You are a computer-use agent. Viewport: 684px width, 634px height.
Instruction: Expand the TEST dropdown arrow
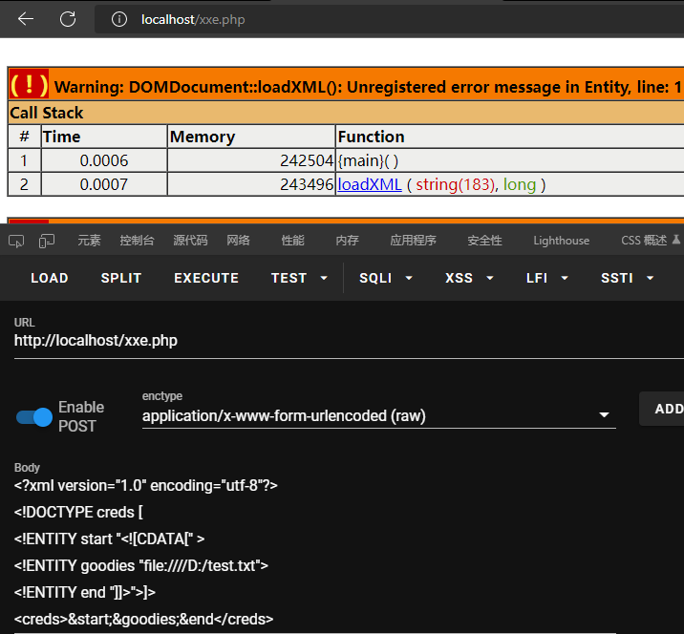[324, 278]
